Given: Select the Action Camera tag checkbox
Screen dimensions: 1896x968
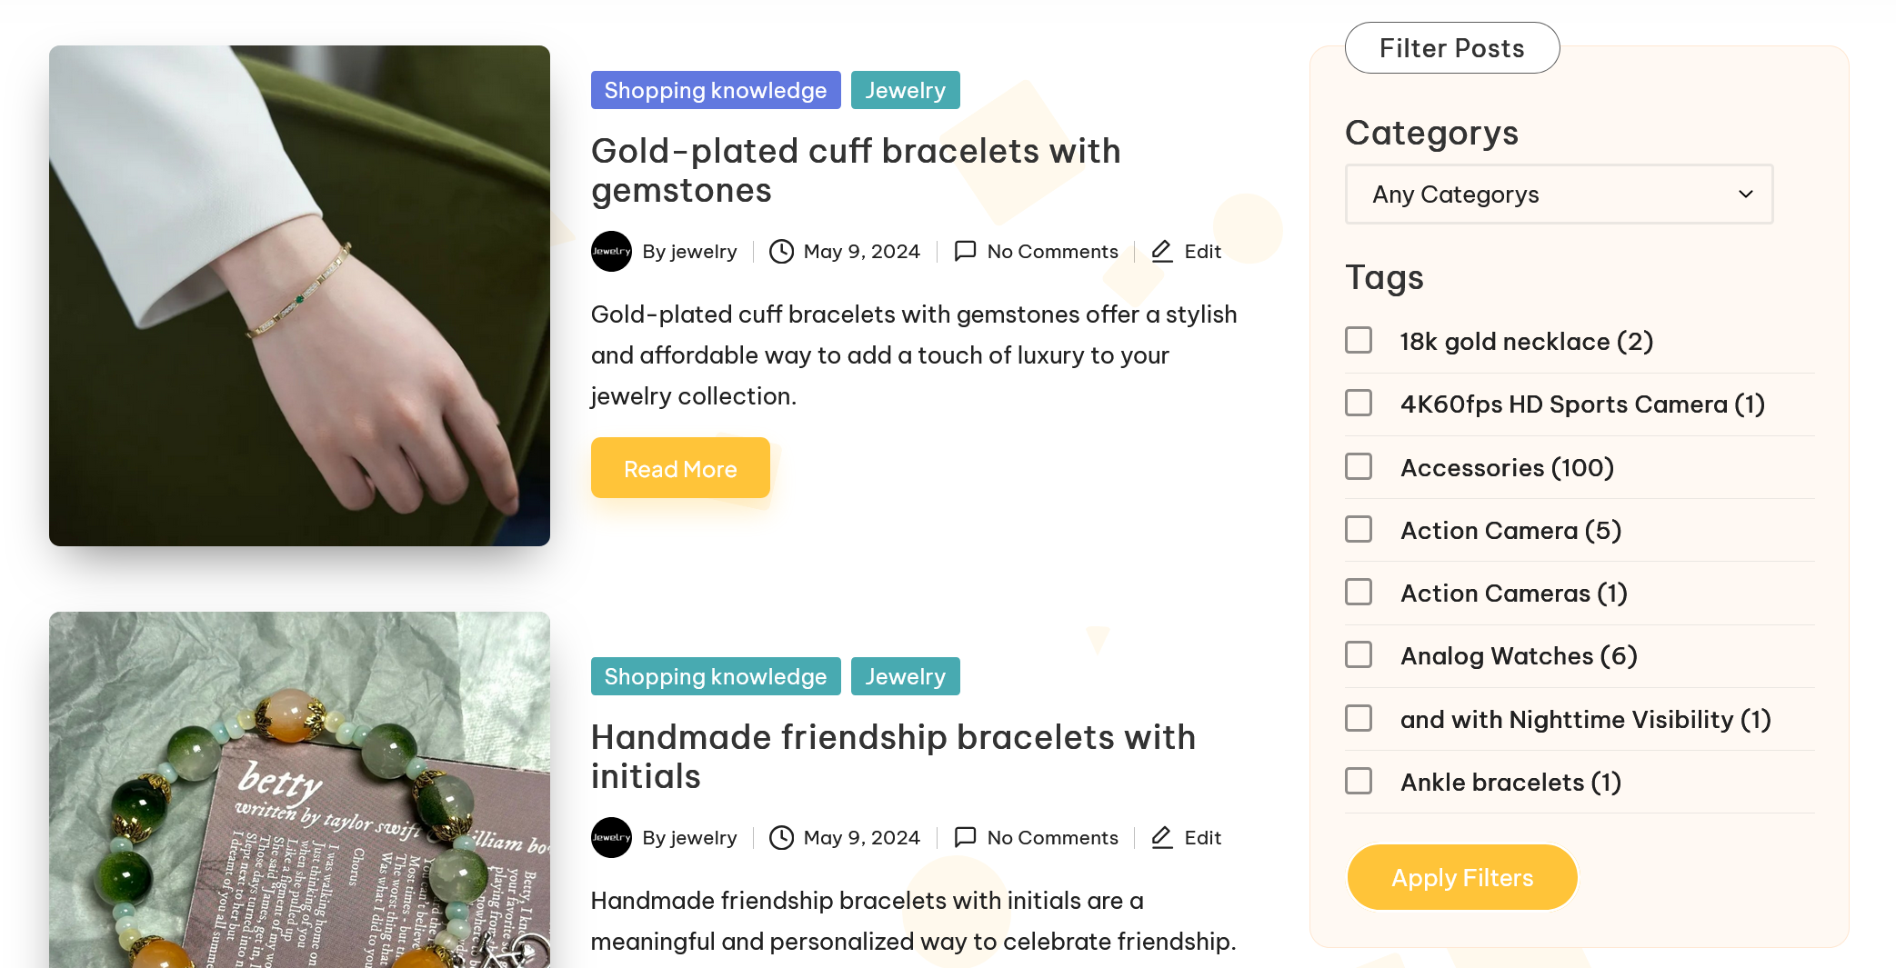Looking at the screenshot, I should tap(1359, 530).
